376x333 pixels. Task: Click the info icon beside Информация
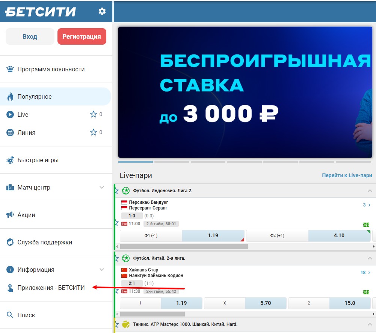(x=10, y=270)
